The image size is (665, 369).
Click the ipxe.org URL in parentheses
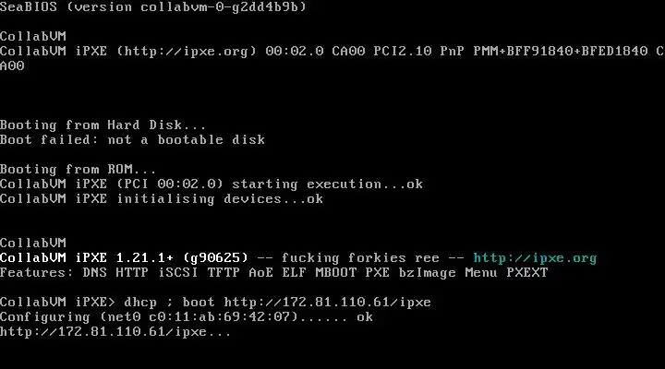pyautogui.click(x=187, y=52)
